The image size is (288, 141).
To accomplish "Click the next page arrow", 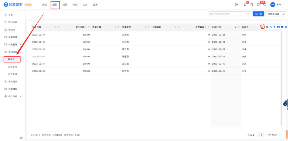I will [x=265, y=135].
